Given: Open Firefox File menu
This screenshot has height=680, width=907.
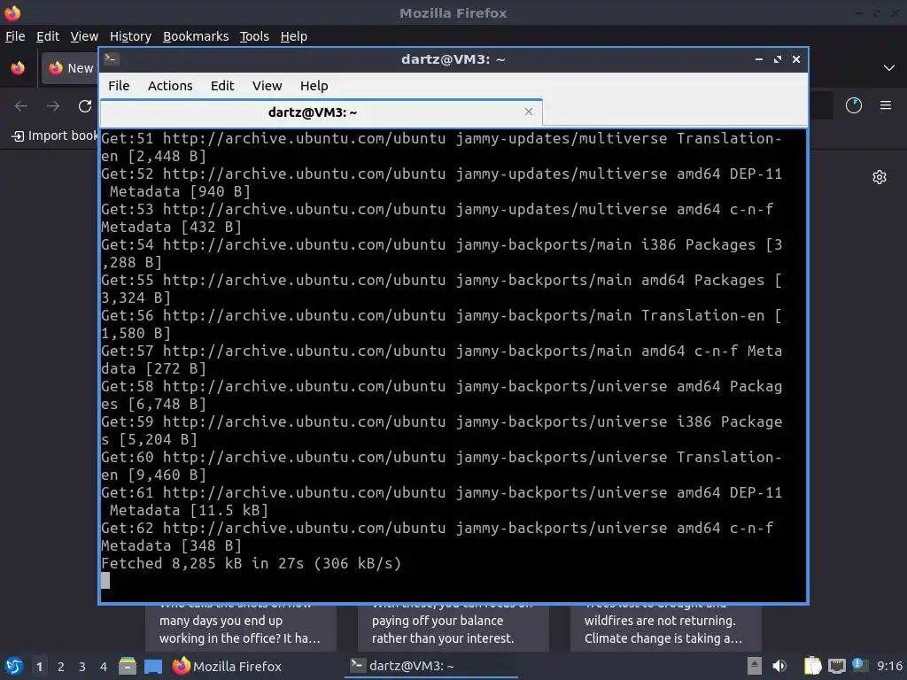Looking at the screenshot, I should pos(15,36).
